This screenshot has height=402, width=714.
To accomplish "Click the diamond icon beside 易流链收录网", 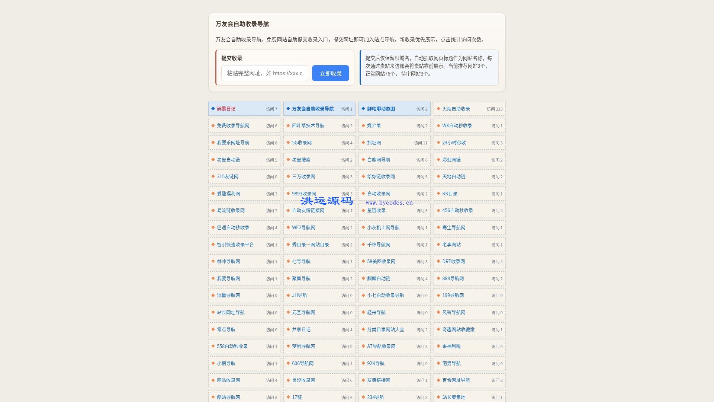I will (x=213, y=210).
